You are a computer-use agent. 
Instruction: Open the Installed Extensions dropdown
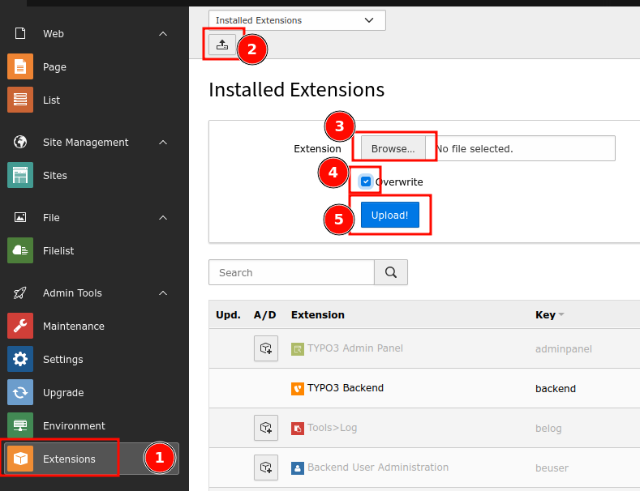pos(297,20)
